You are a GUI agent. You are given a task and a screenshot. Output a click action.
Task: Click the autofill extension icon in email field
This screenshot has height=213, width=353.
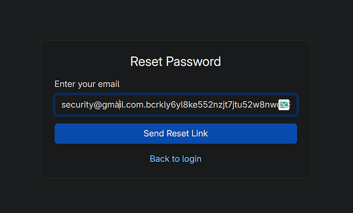point(284,105)
